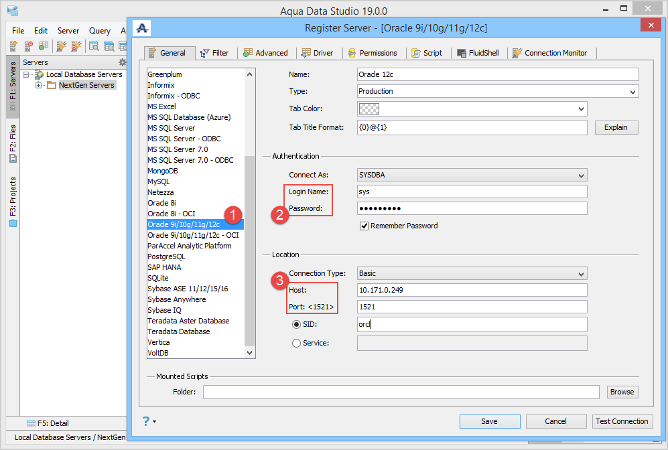Click the NextGen Servers folder icon
The width and height of the screenshot is (668, 450).
52,85
